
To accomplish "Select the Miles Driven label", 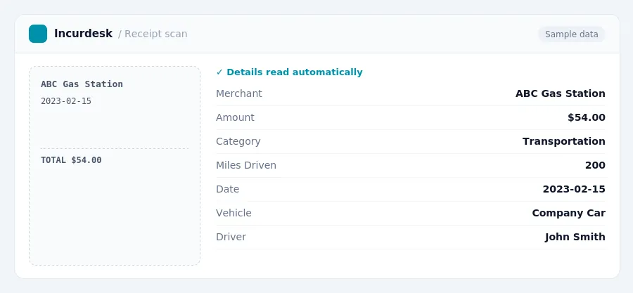I will pos(246,165).
